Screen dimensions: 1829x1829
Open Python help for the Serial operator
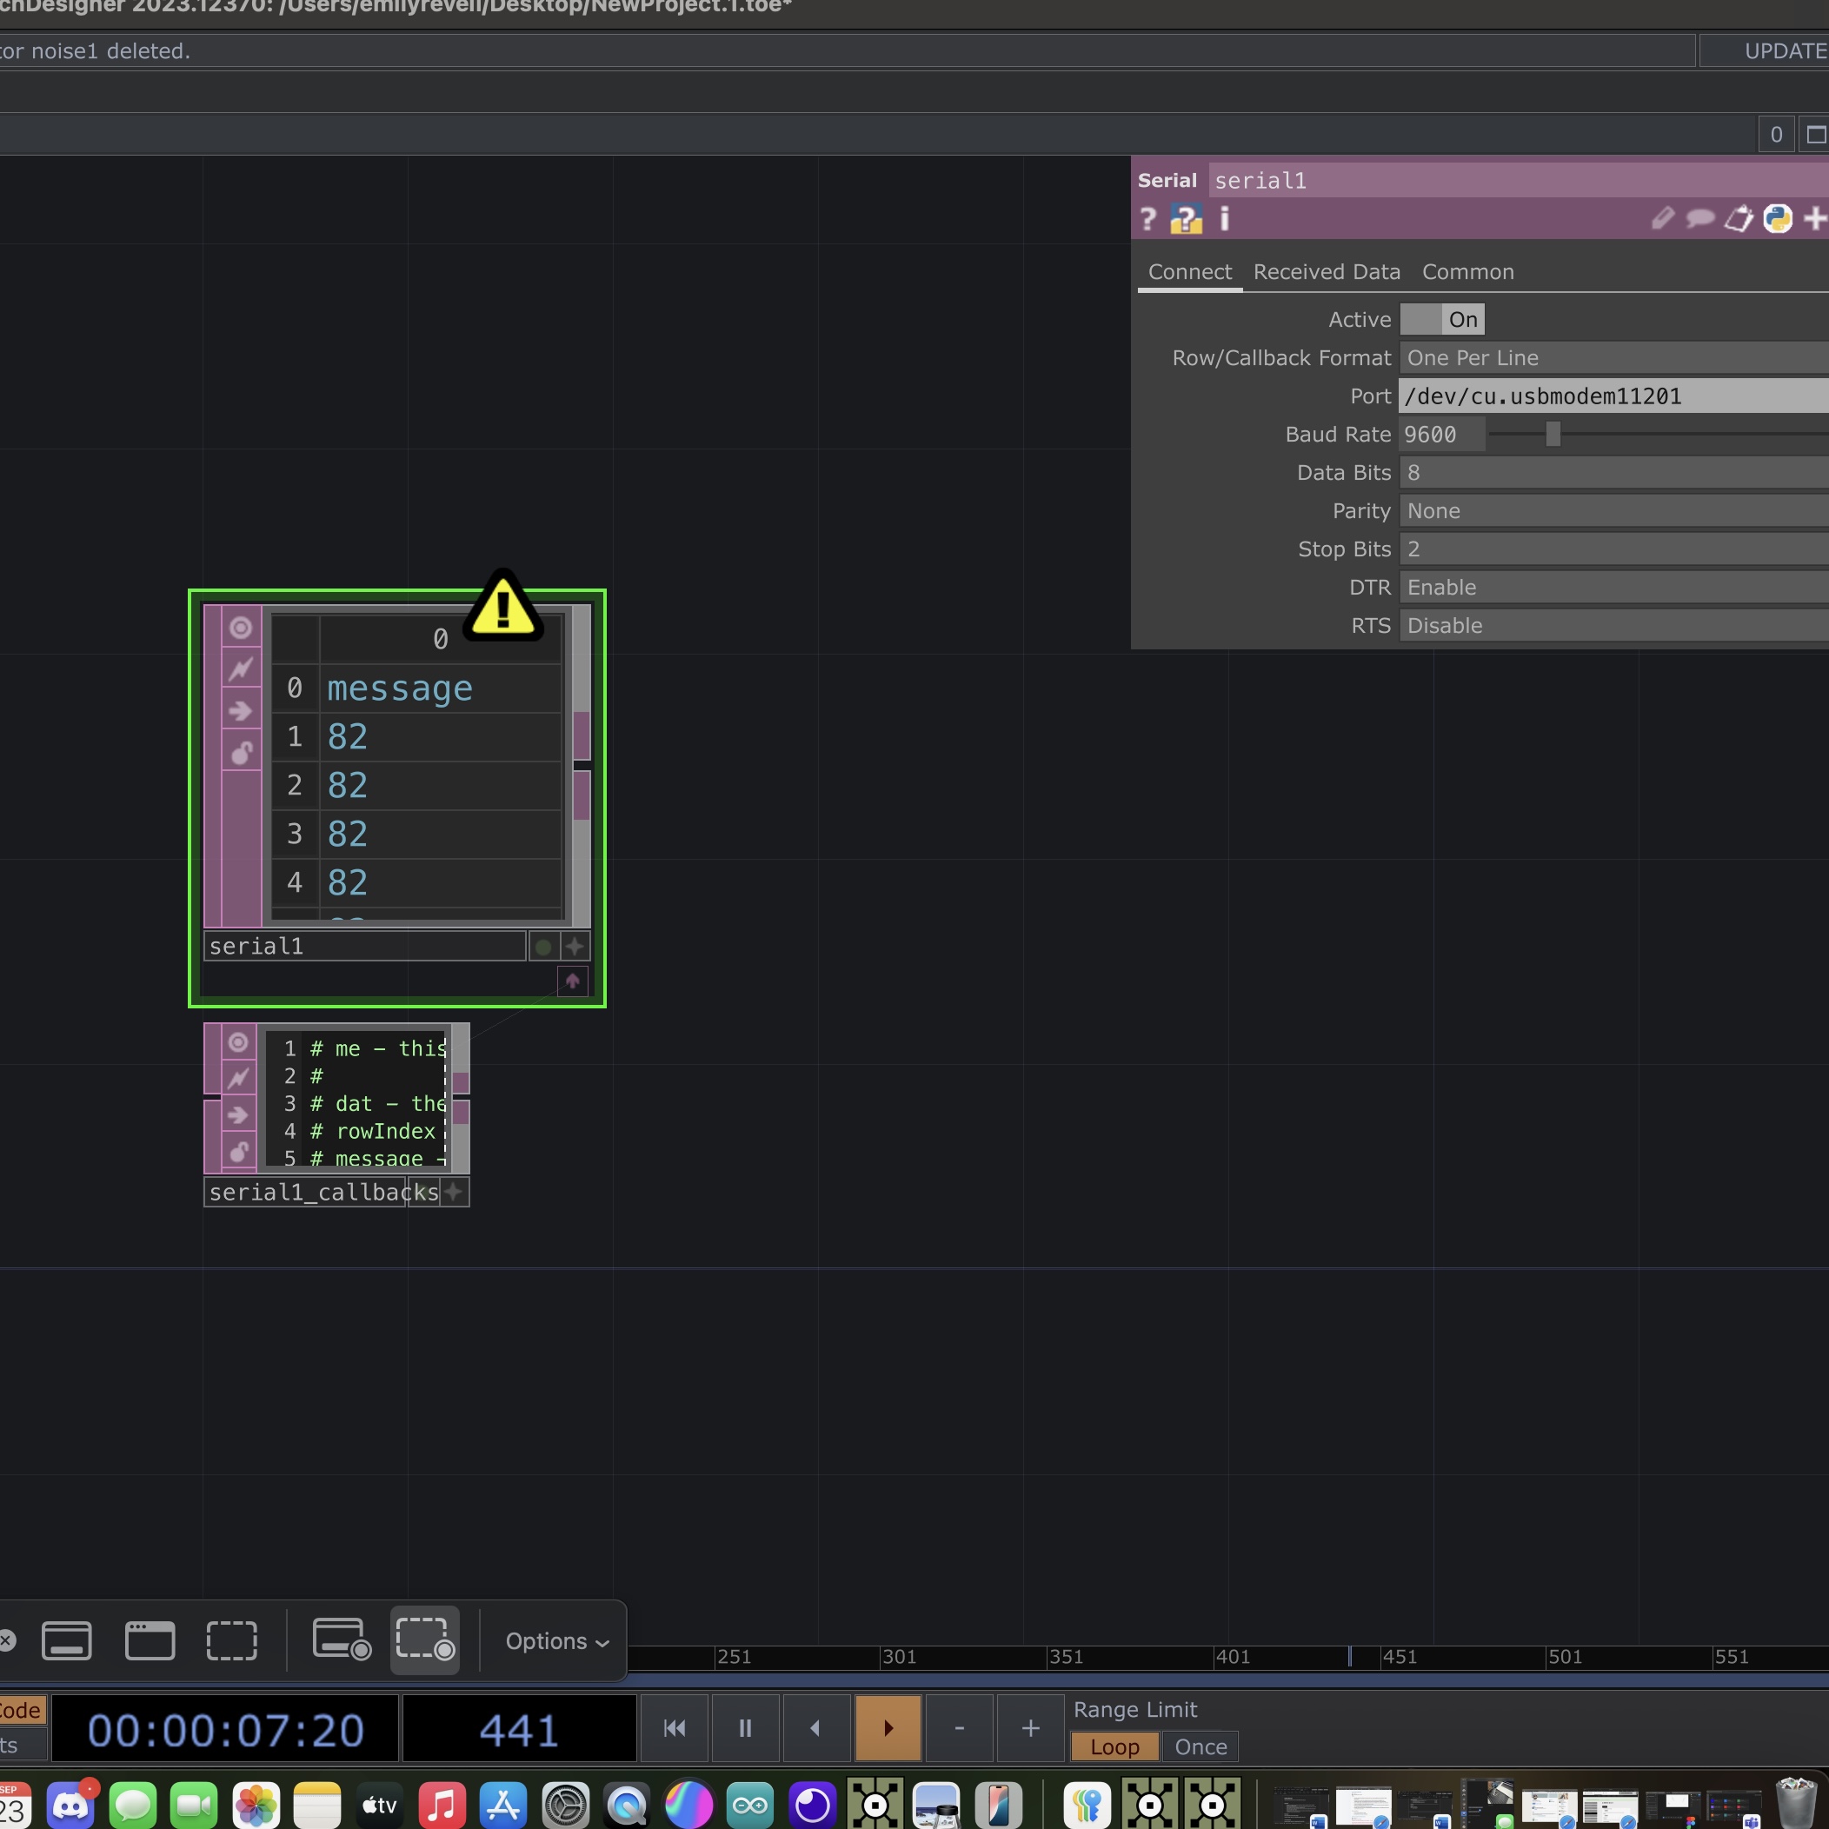1187,220
